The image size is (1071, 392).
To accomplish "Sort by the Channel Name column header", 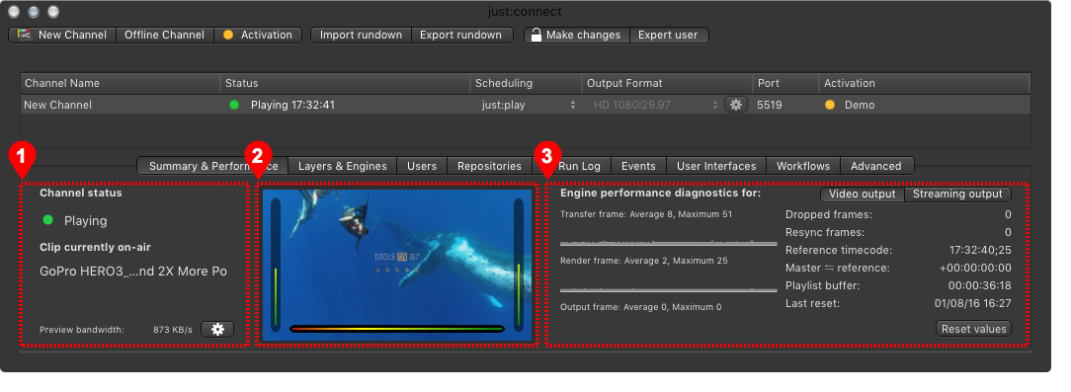I will pyautogui.click(x=120, y=83).
